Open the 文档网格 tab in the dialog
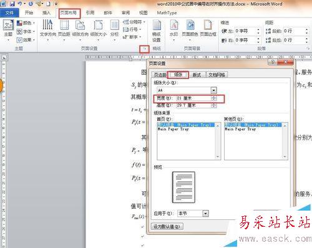Screen dimensions: 312x248 coord(217,75)
